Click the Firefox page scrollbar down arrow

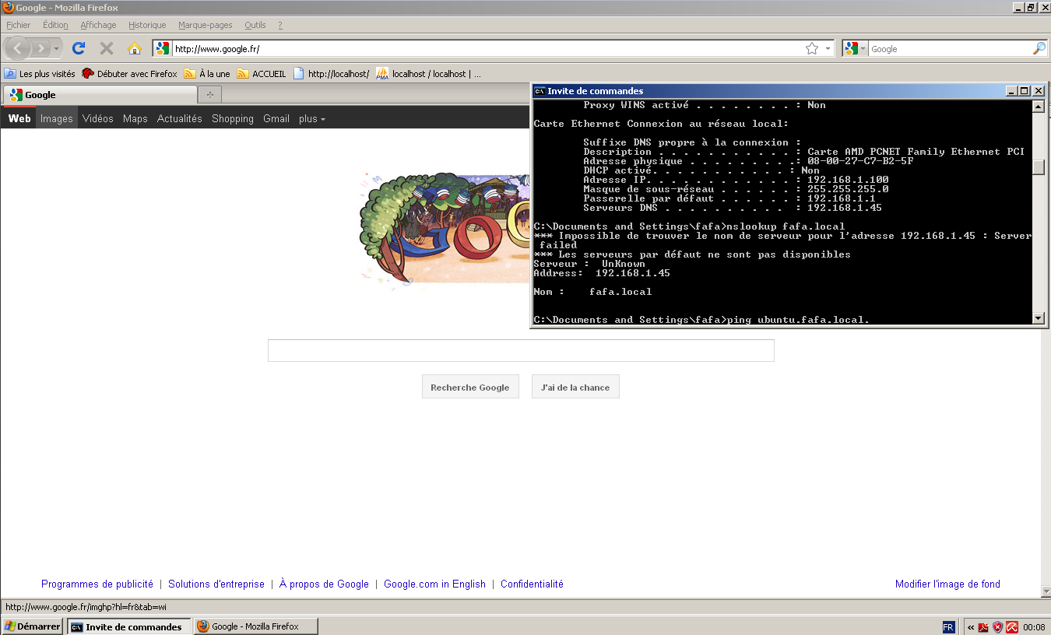[x=1045, y=591]
